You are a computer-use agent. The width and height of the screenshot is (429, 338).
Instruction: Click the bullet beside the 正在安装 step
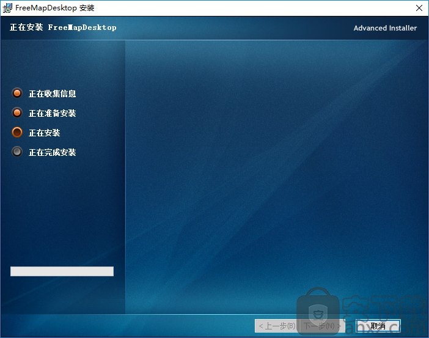[17, 133]
